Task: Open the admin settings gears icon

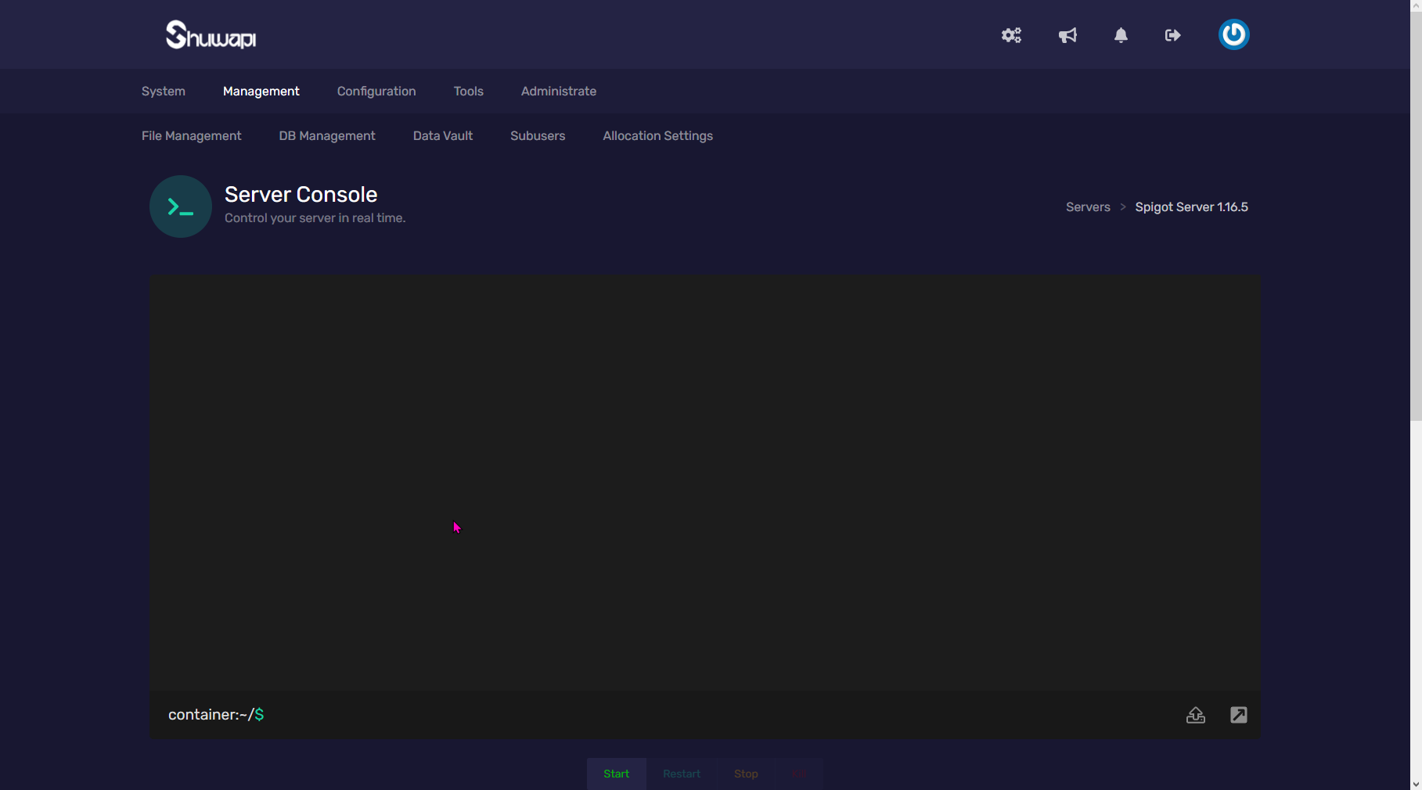Action: [1011, 35]
